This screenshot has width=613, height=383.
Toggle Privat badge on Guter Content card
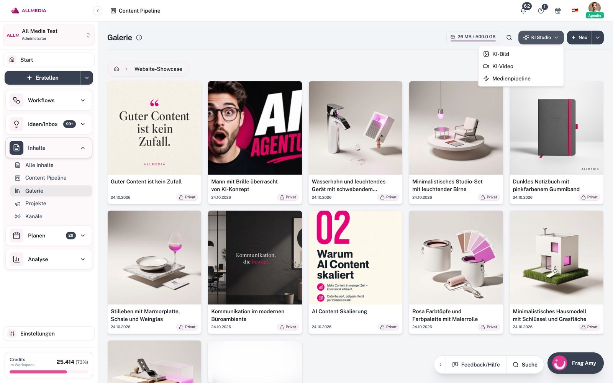point(187,197)
